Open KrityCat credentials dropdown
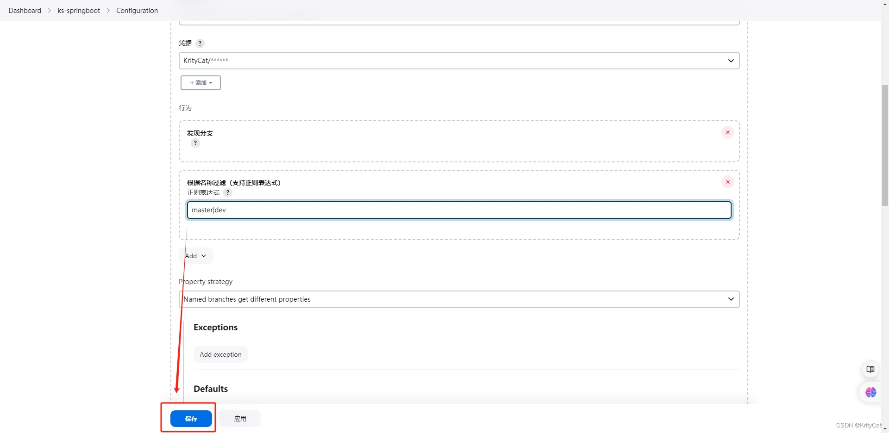Image resolution: width=889 pixels, height=433 pixels. [459, 61]
